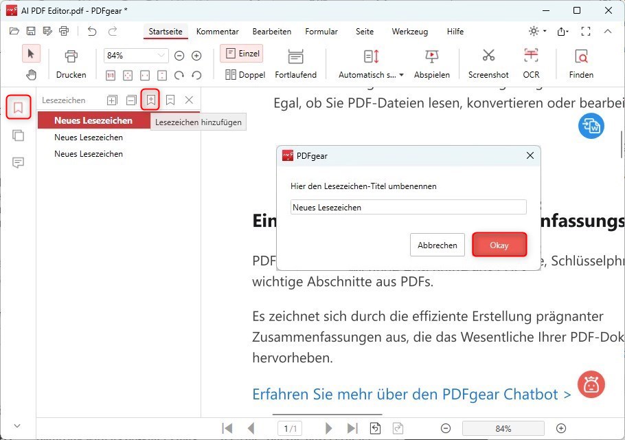Switch to the Startseite tab

click(x=166, y=32)
